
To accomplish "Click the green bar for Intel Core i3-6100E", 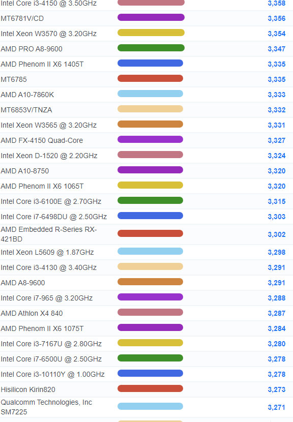I will pos(150,200).
